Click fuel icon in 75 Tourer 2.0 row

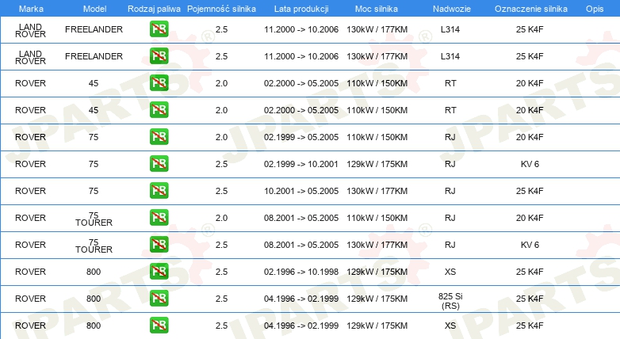click(159, 217)
